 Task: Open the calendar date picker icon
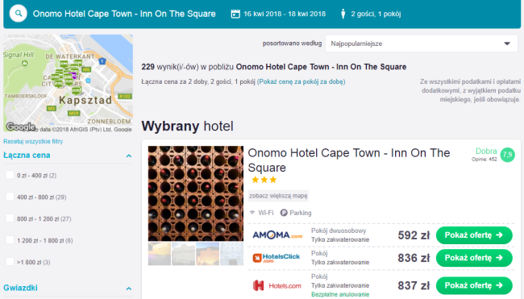point(235,14)
